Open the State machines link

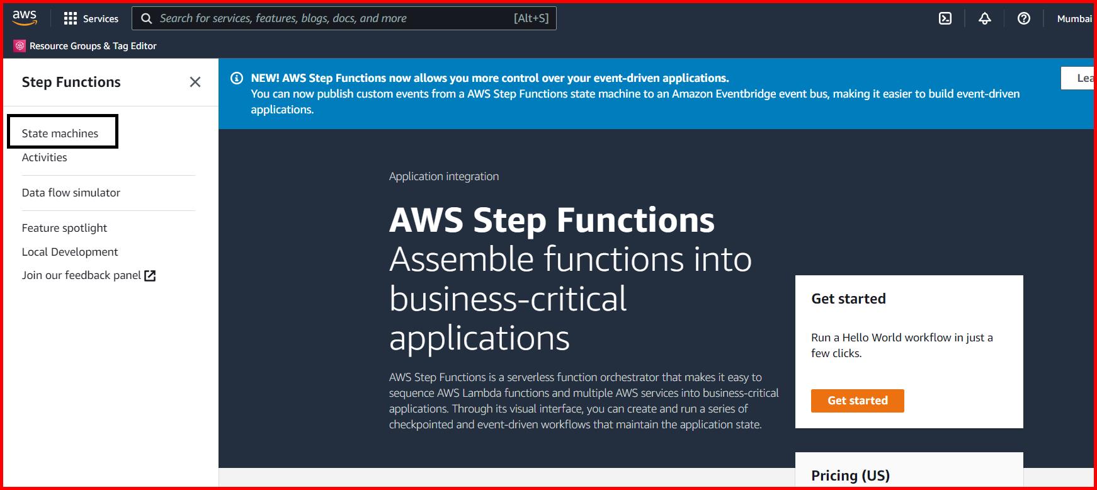(x=60, y=133)
